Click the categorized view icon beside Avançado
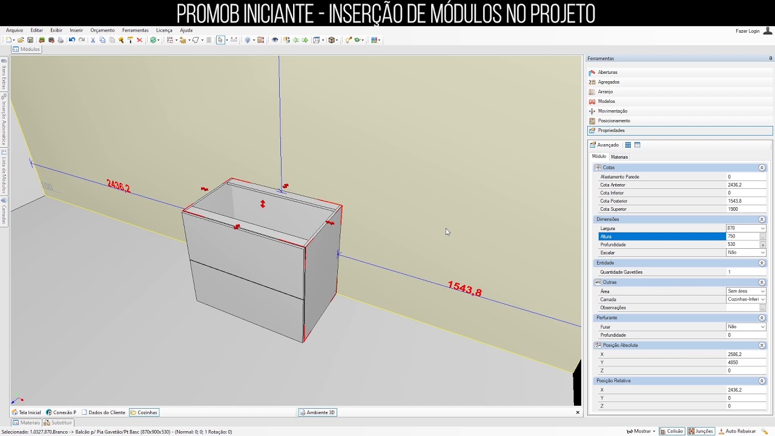The height and width of the screenshot is (436, 775). (628, 145)
